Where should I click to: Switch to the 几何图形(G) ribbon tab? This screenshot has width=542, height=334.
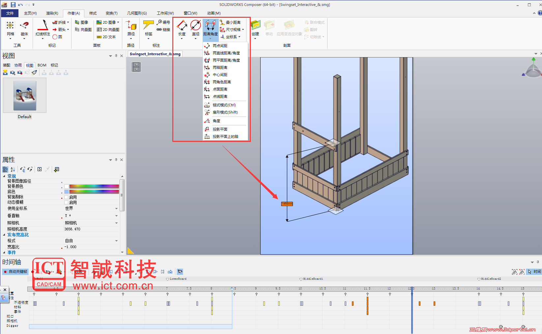coord(137,13)
